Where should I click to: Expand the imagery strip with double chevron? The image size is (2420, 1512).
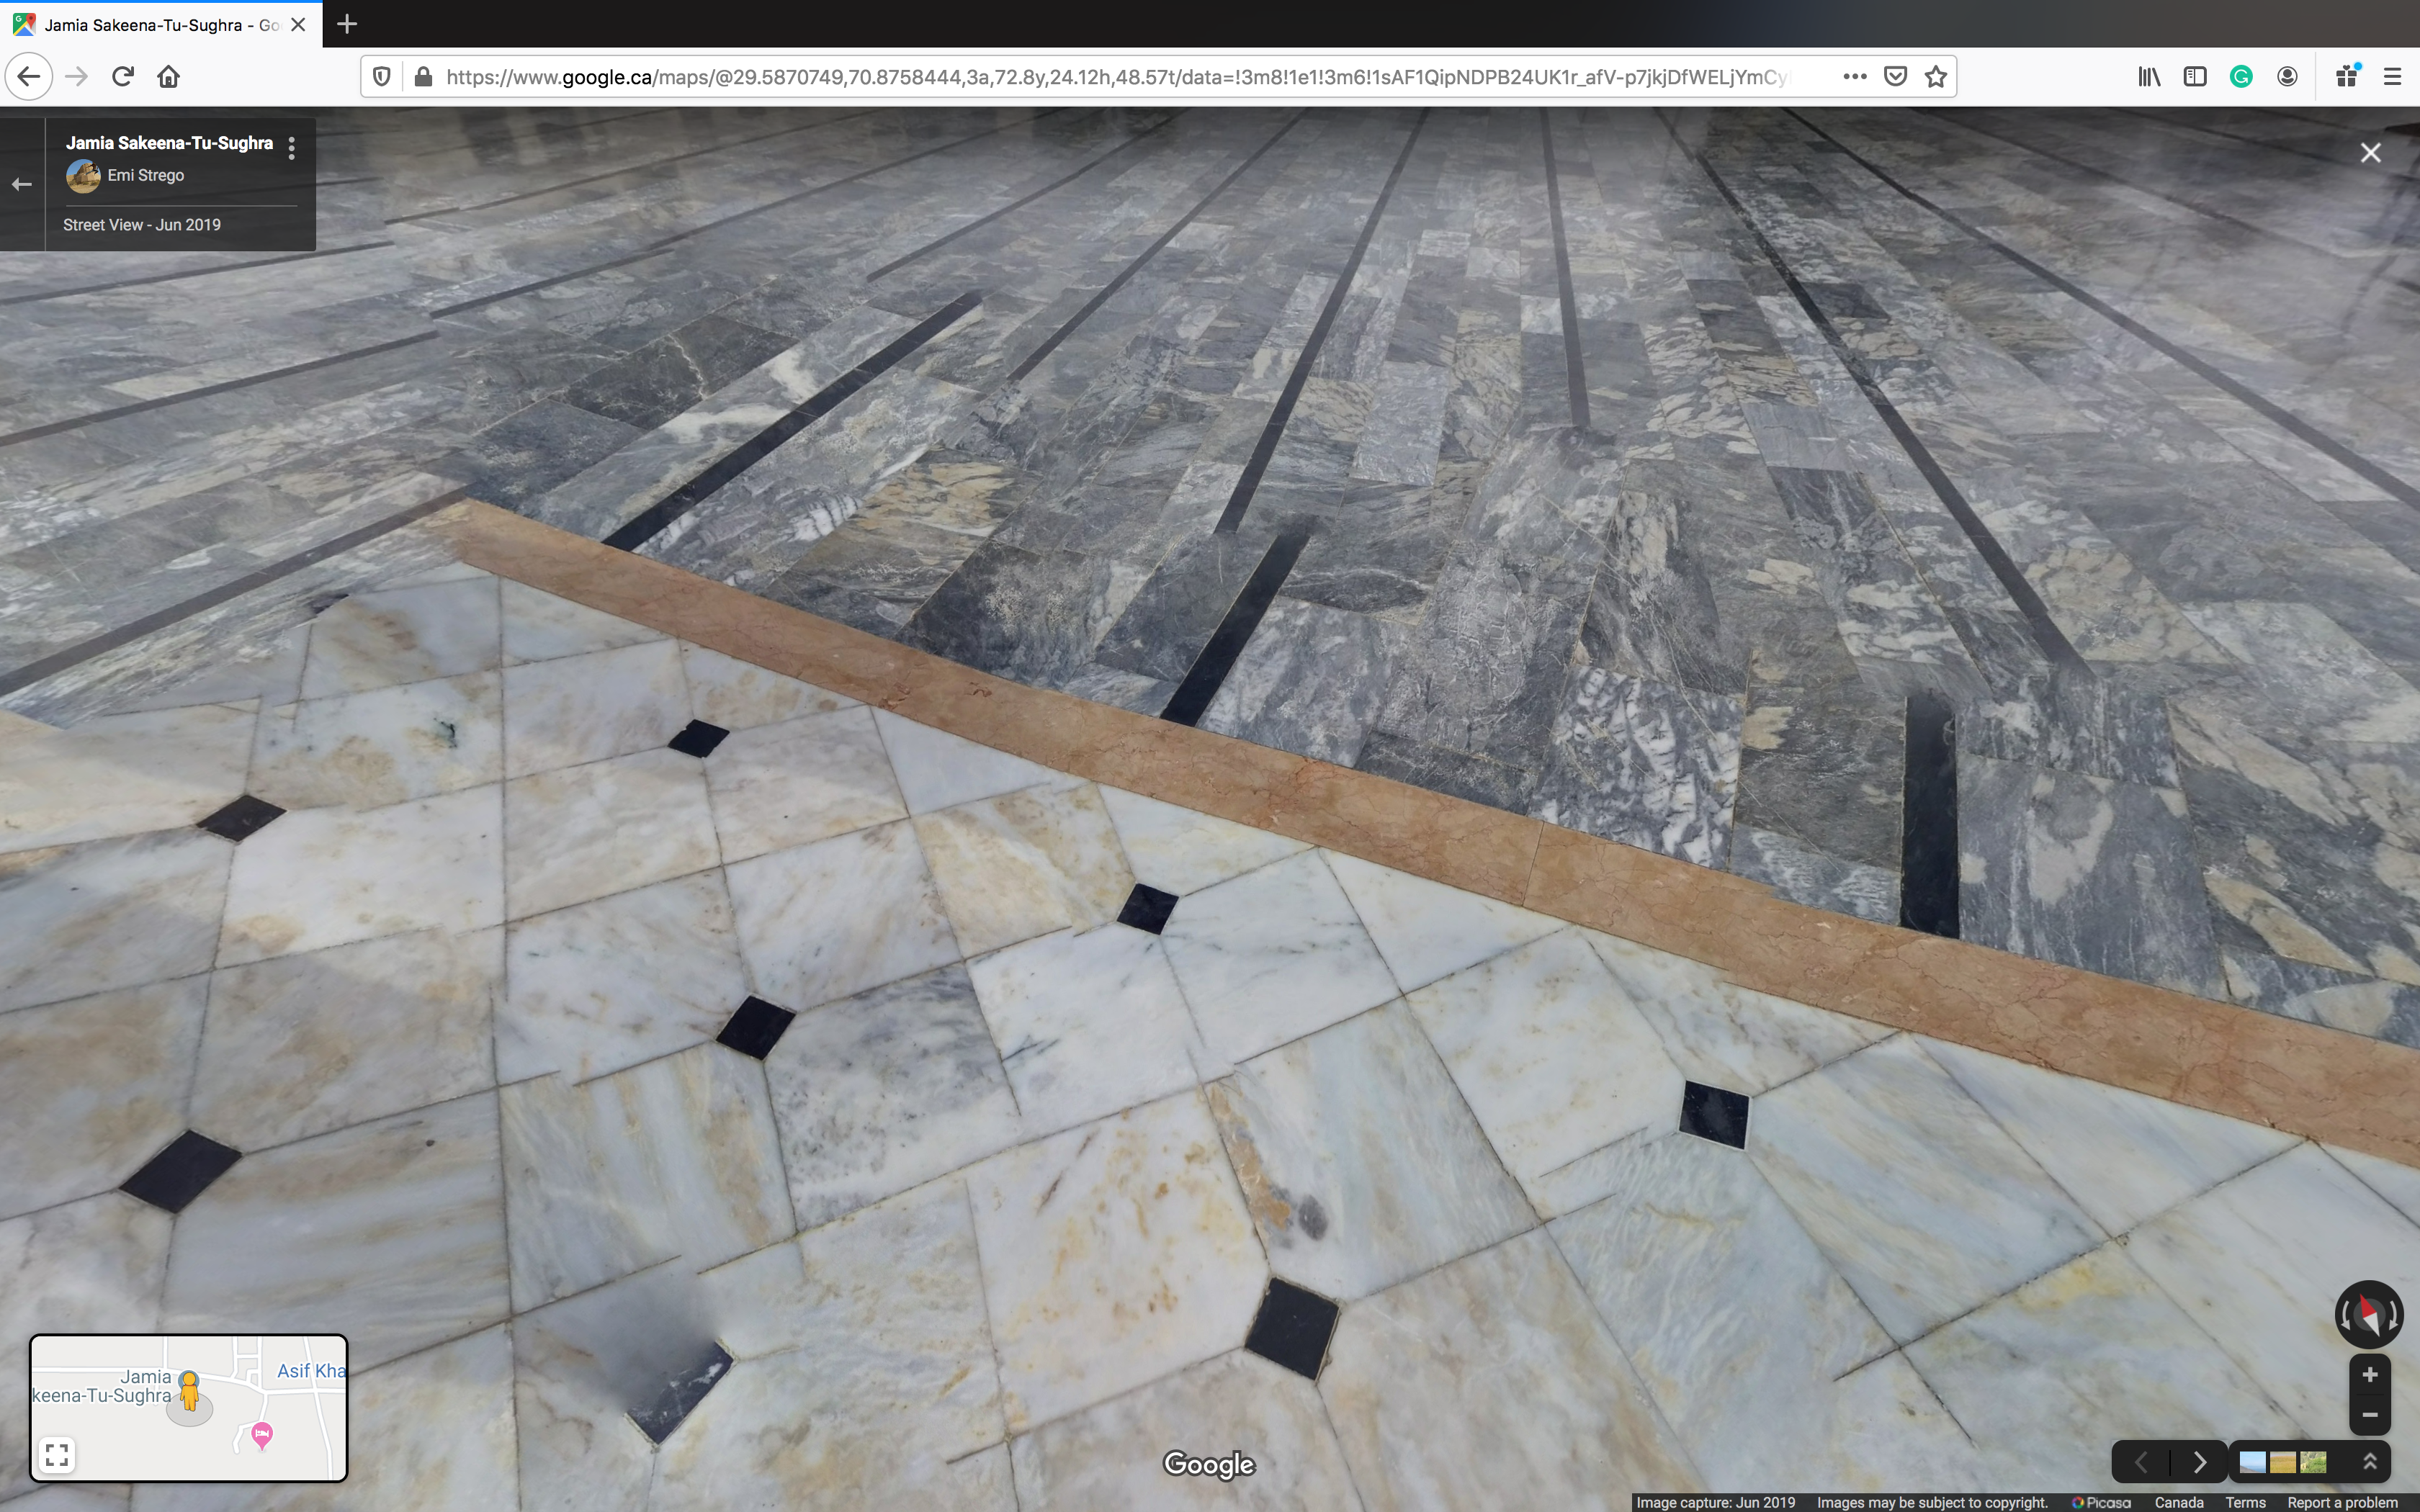[2369, 1462]
